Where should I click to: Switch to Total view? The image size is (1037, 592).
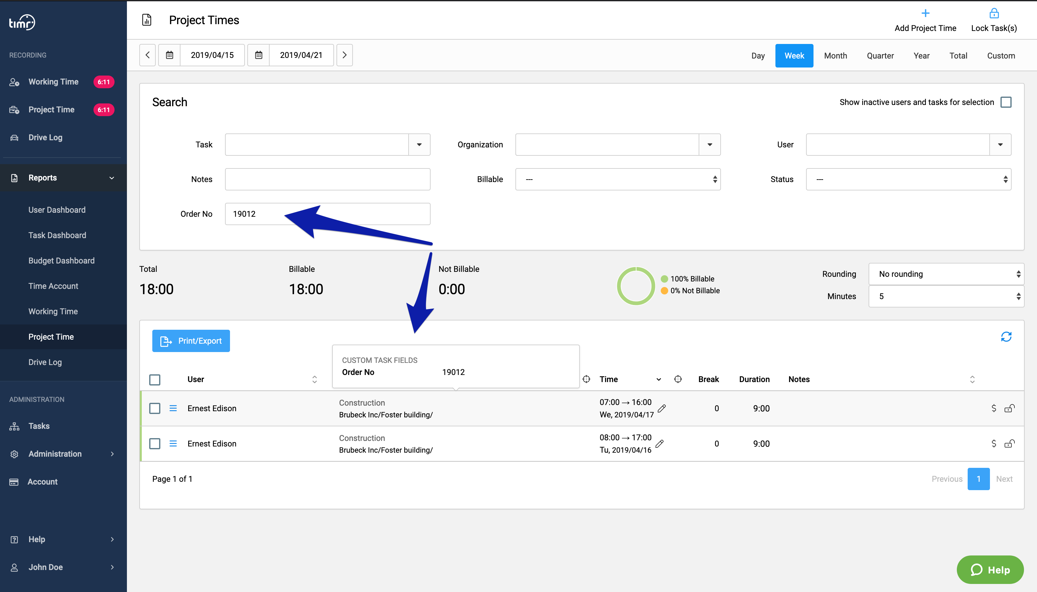click(x=958, y=56)
